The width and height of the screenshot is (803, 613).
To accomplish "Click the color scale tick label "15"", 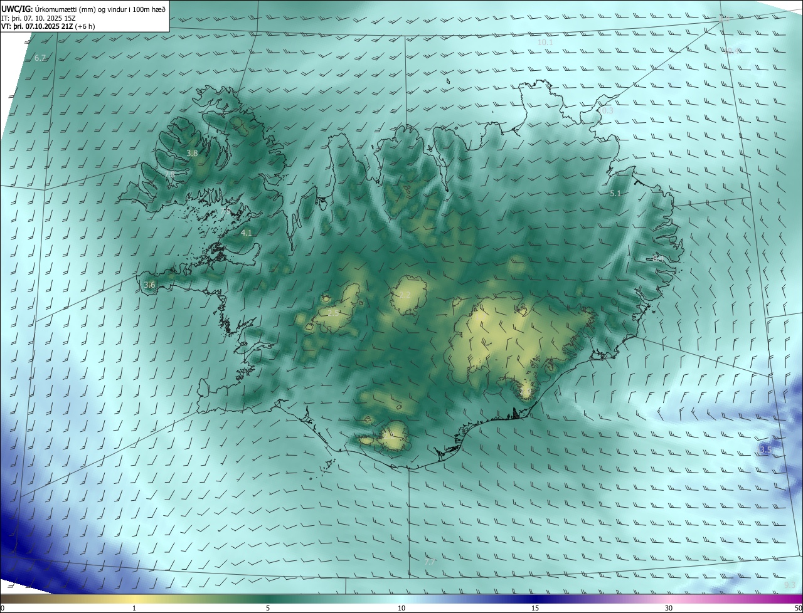I will click(x=535, y=608).
